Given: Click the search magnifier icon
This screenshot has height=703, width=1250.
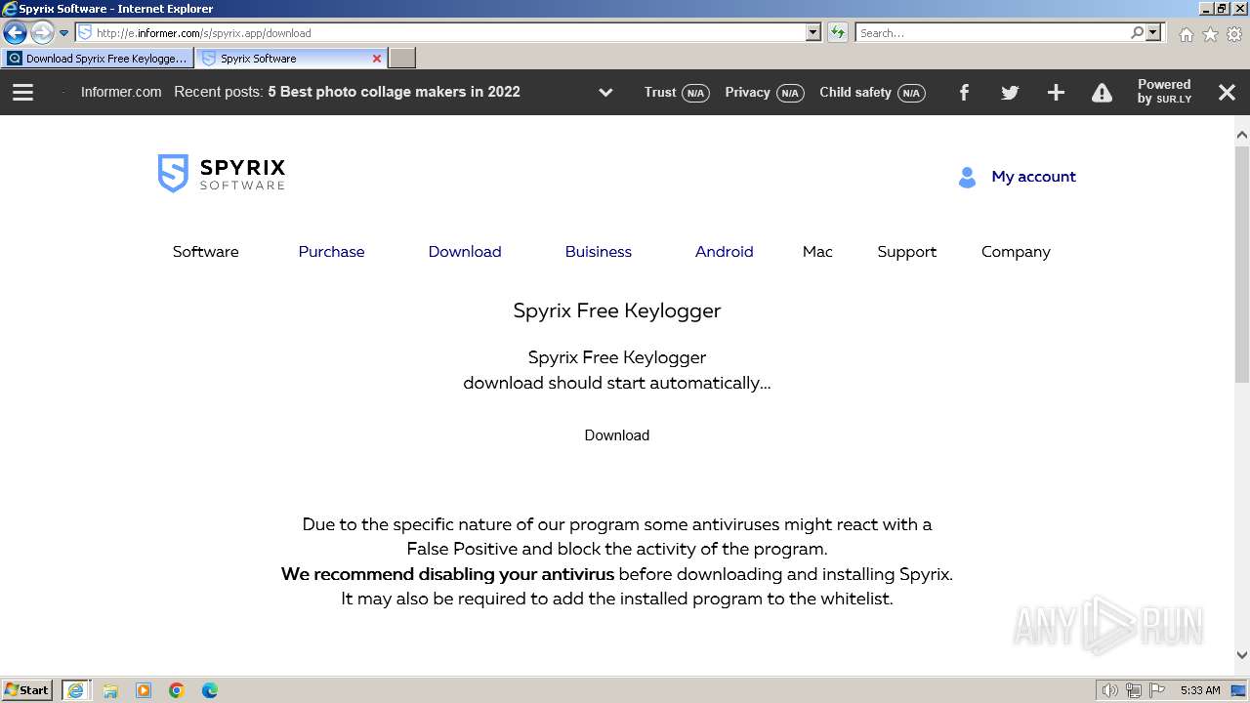Looking at the screenshot, I should click(1137, 32).
